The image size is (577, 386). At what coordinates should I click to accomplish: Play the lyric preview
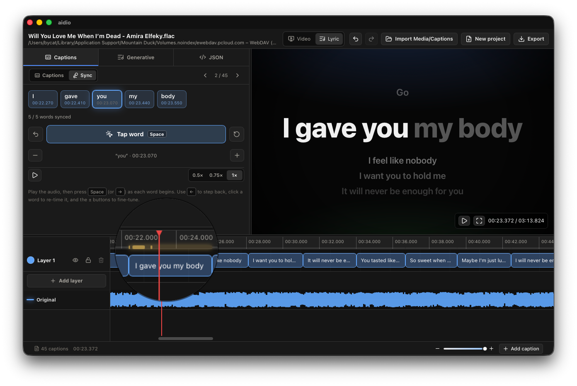(x=464, y=221)
